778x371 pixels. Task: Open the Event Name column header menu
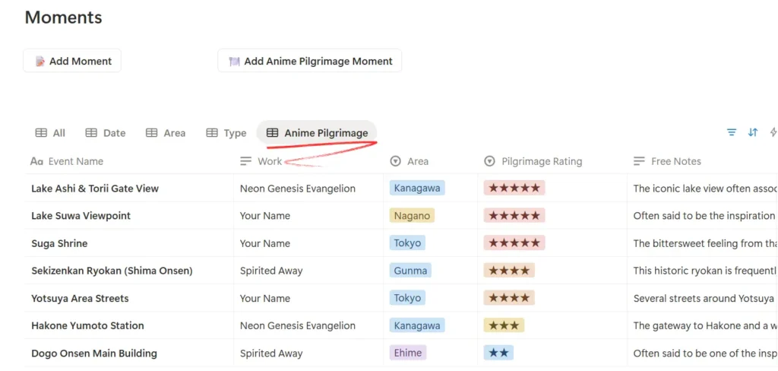[75, 161]
